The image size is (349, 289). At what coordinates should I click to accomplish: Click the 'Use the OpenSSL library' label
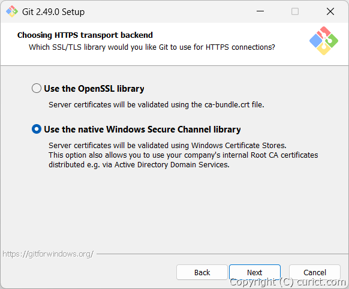[x=94, y=89]
